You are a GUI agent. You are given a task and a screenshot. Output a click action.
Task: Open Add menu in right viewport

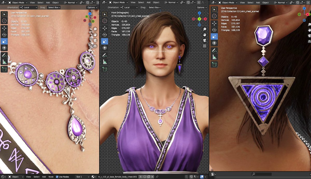pyautogui.click(x=258, y=3)
